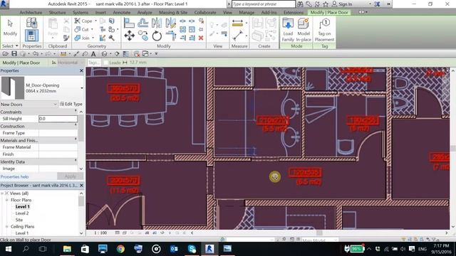Image resolution: width=456 pixels, height=256 pixels.
Task: Click the Cut geometry tool
Action: (x=82, y=29)
